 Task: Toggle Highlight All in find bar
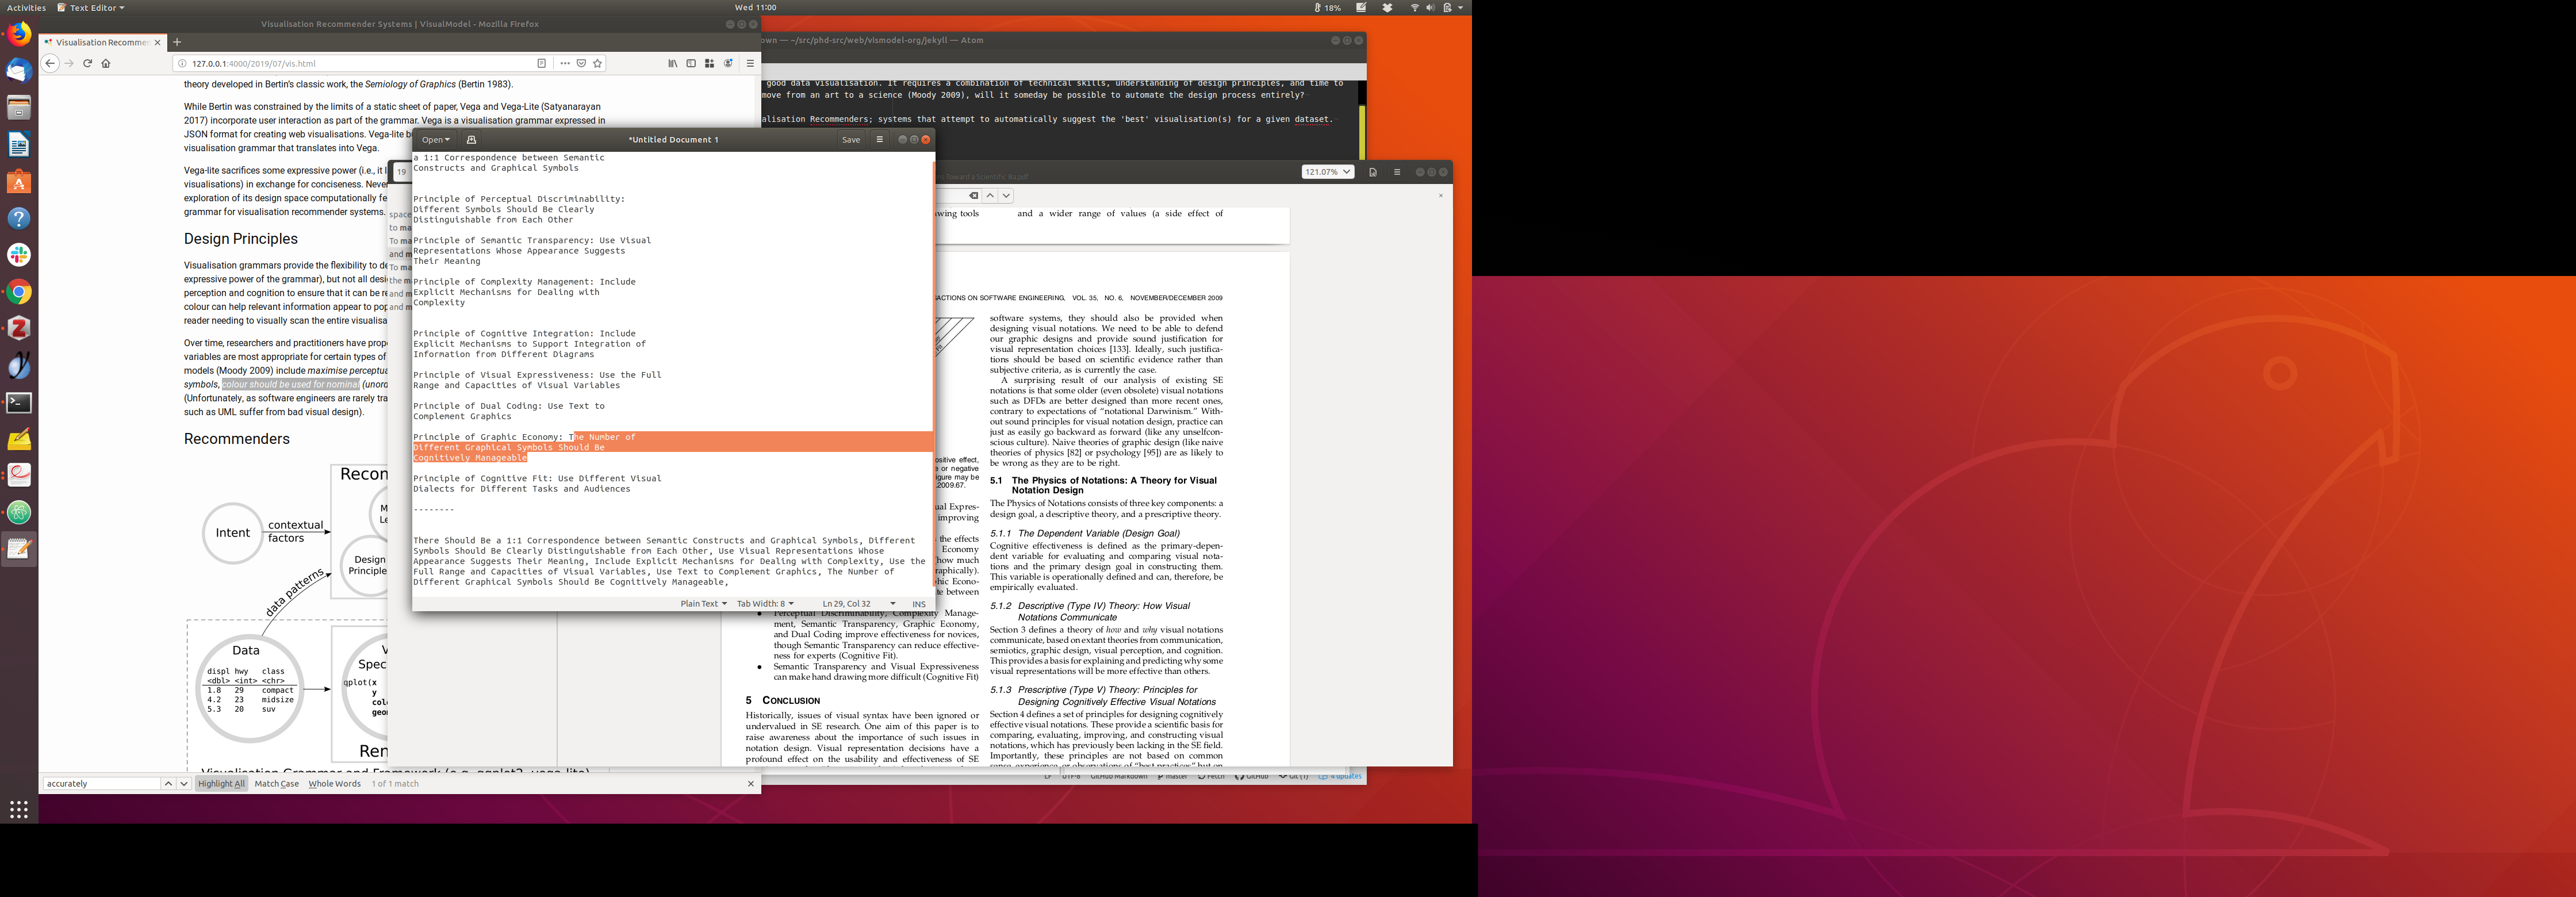click(221, 784)
